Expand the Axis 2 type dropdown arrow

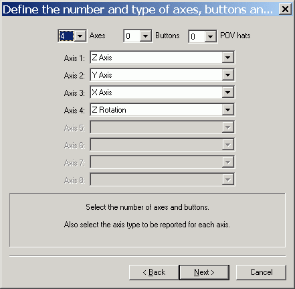[x=227, y=75]
